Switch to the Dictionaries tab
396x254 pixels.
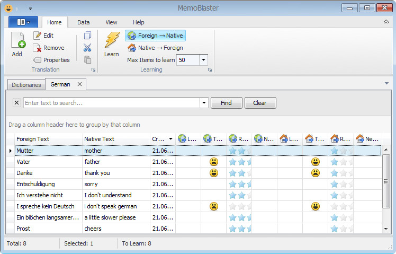tap(26, 85)
